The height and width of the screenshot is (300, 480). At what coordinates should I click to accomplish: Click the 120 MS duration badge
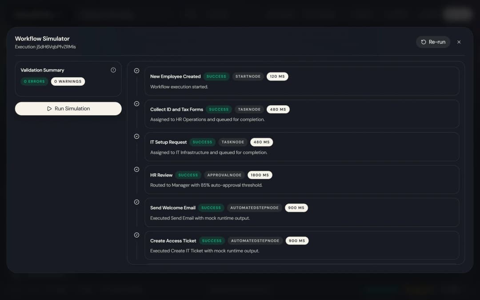[277, 76]
